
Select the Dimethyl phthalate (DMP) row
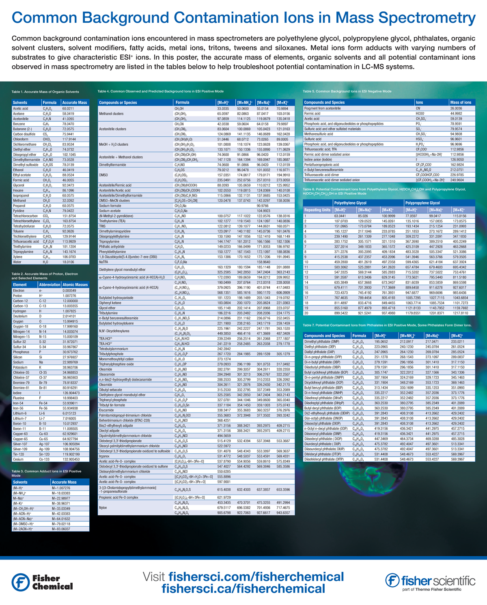click(321, 342)
